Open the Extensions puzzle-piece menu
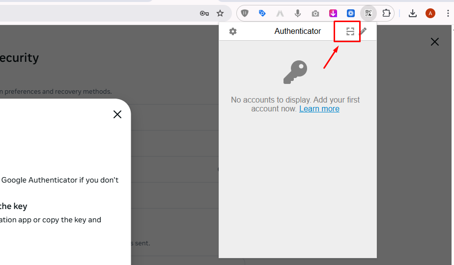454x265 pixels. [x=386, y=13]
